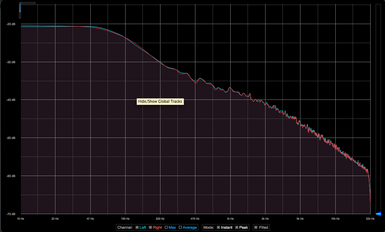This screenshot has width=385, height=232.
Task: Click the vertical zoom slider with blue fill
Action: click(x=20, y=11)
